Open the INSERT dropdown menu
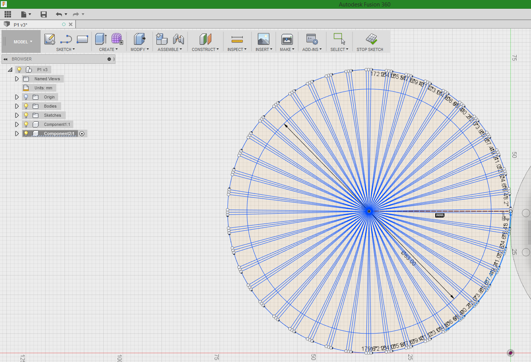 (x=264, y=49)
